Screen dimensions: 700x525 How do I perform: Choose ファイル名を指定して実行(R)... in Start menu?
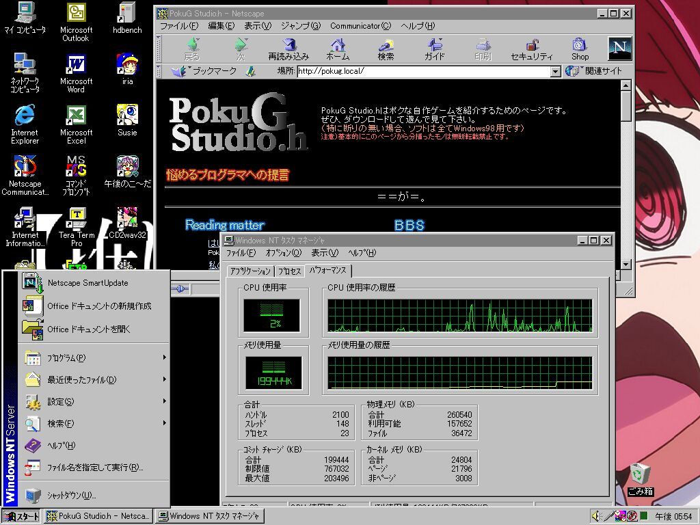[94, 468]
